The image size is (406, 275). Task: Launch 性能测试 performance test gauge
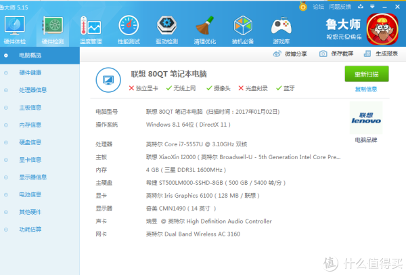tap(129, 26)
